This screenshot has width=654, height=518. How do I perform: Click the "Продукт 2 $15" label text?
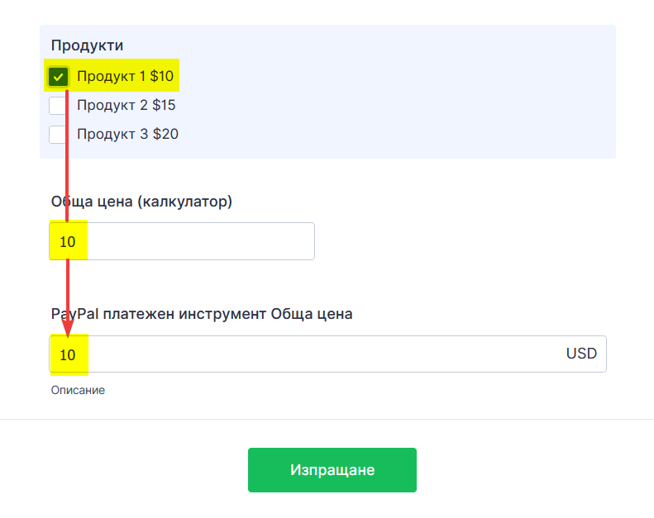tap(126, 106)
